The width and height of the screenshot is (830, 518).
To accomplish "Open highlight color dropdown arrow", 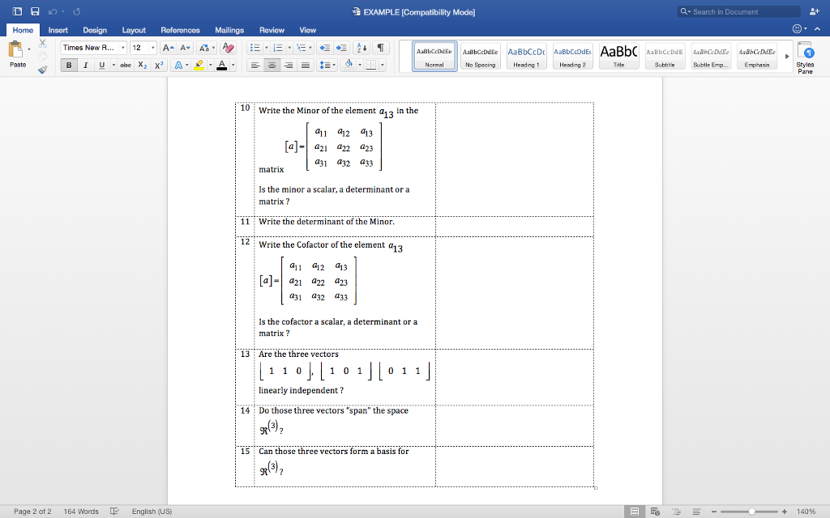I will click(x=210, y=65).
